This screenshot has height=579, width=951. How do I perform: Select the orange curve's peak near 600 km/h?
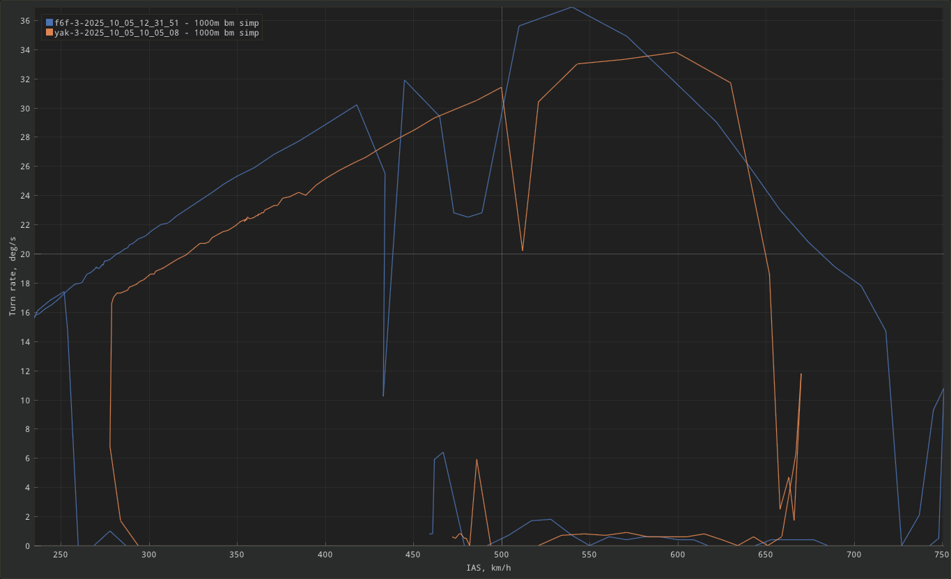[676, 52]
